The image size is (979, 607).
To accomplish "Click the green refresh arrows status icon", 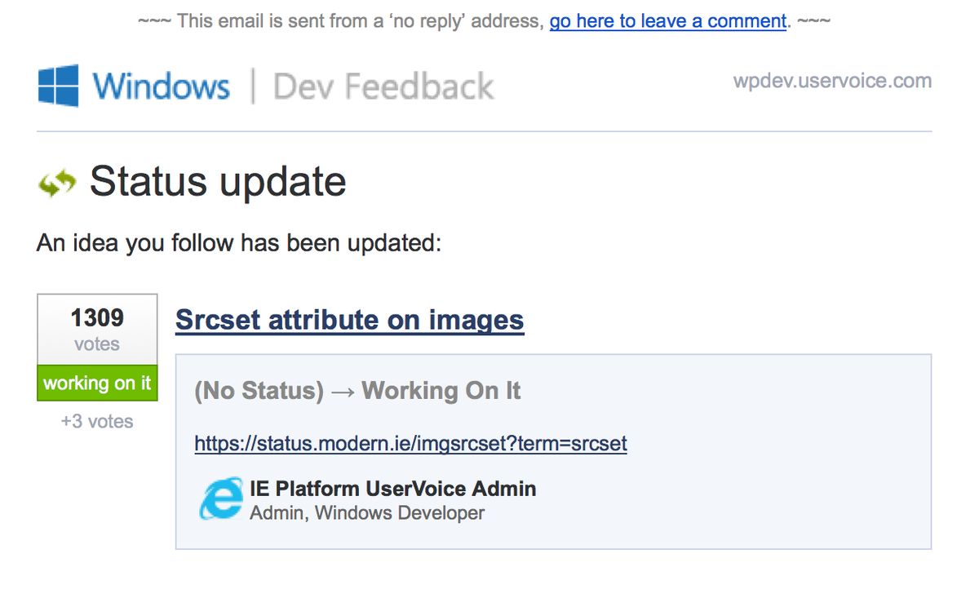I will tap(57, 183).
